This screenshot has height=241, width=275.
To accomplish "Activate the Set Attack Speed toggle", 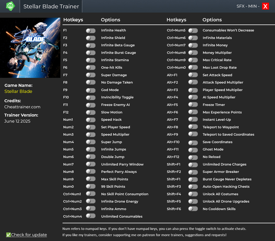I will point(193,75).
